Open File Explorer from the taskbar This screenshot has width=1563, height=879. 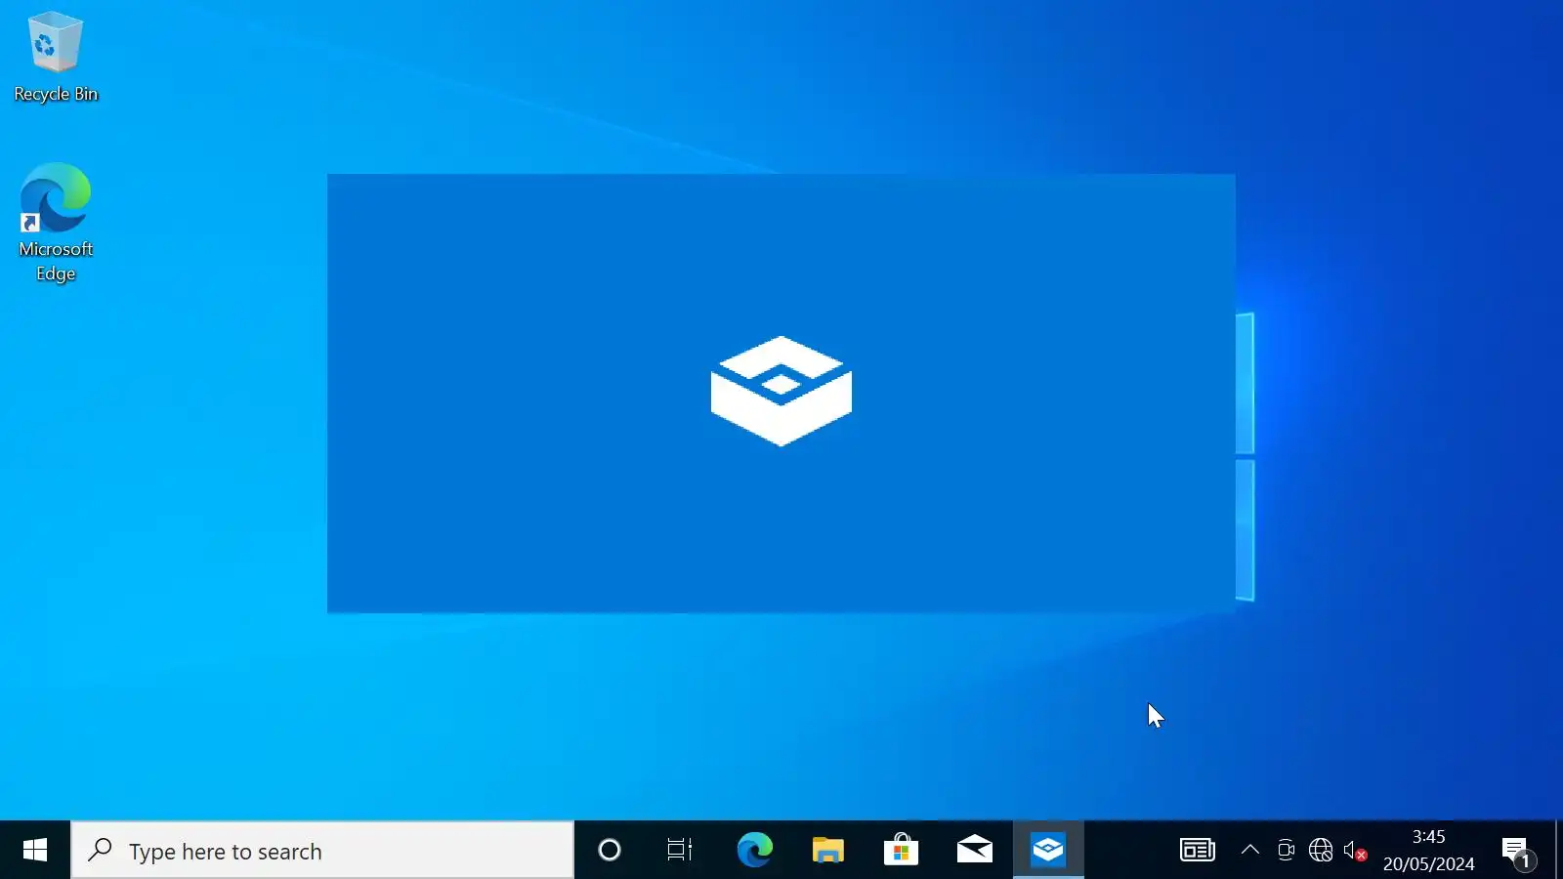tap(827, 851)
